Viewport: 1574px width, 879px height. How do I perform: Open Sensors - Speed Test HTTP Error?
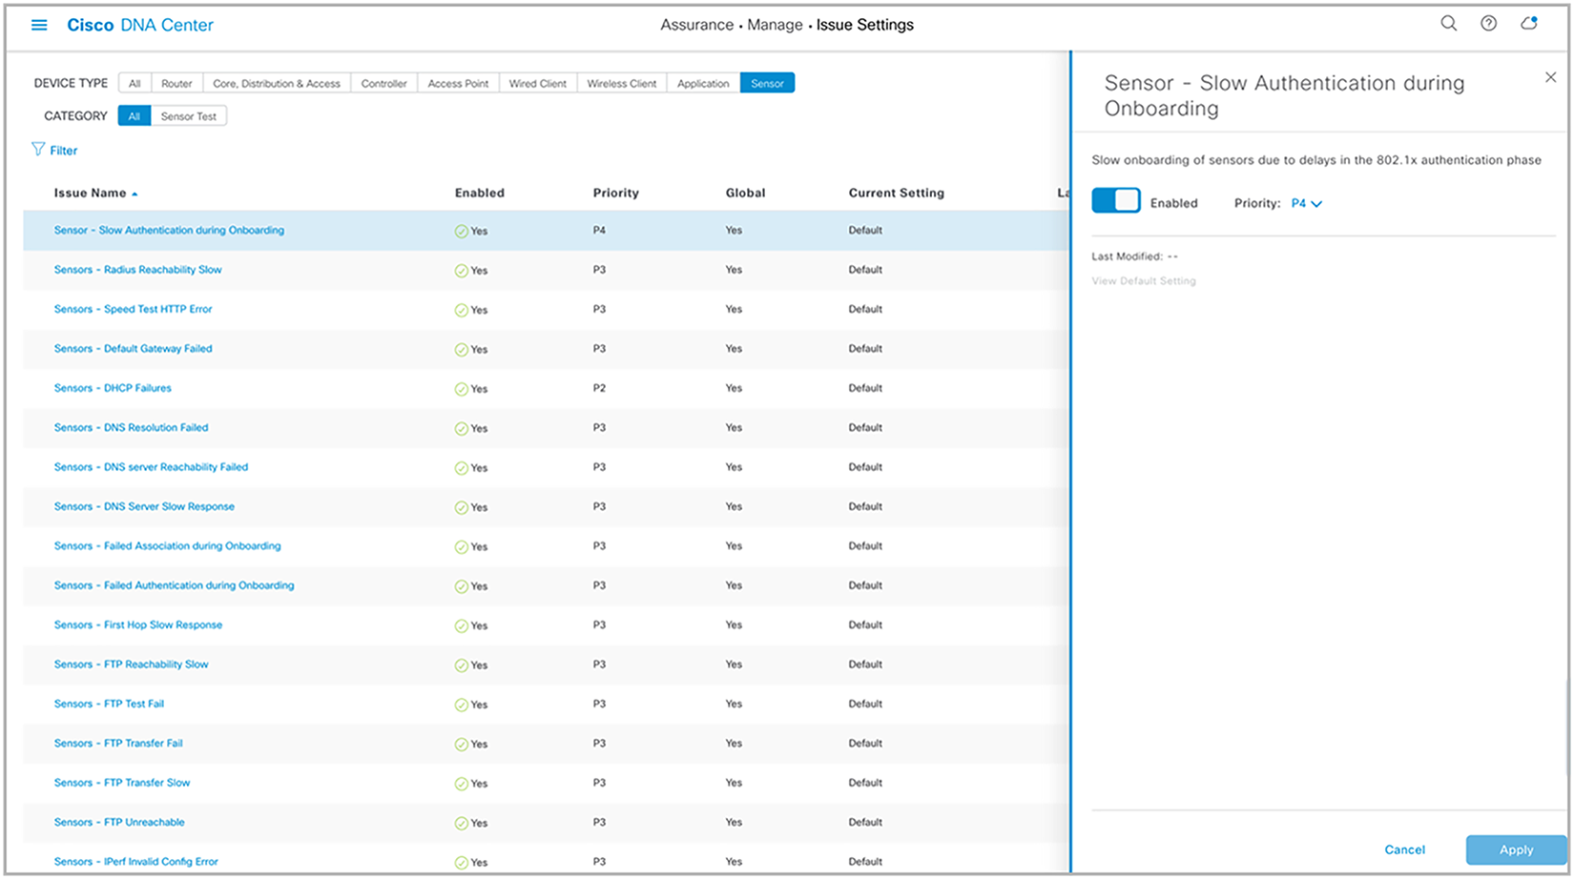click(133, 309)
